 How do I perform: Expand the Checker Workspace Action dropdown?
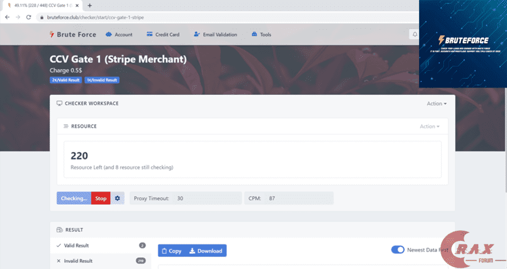point(437,103)
